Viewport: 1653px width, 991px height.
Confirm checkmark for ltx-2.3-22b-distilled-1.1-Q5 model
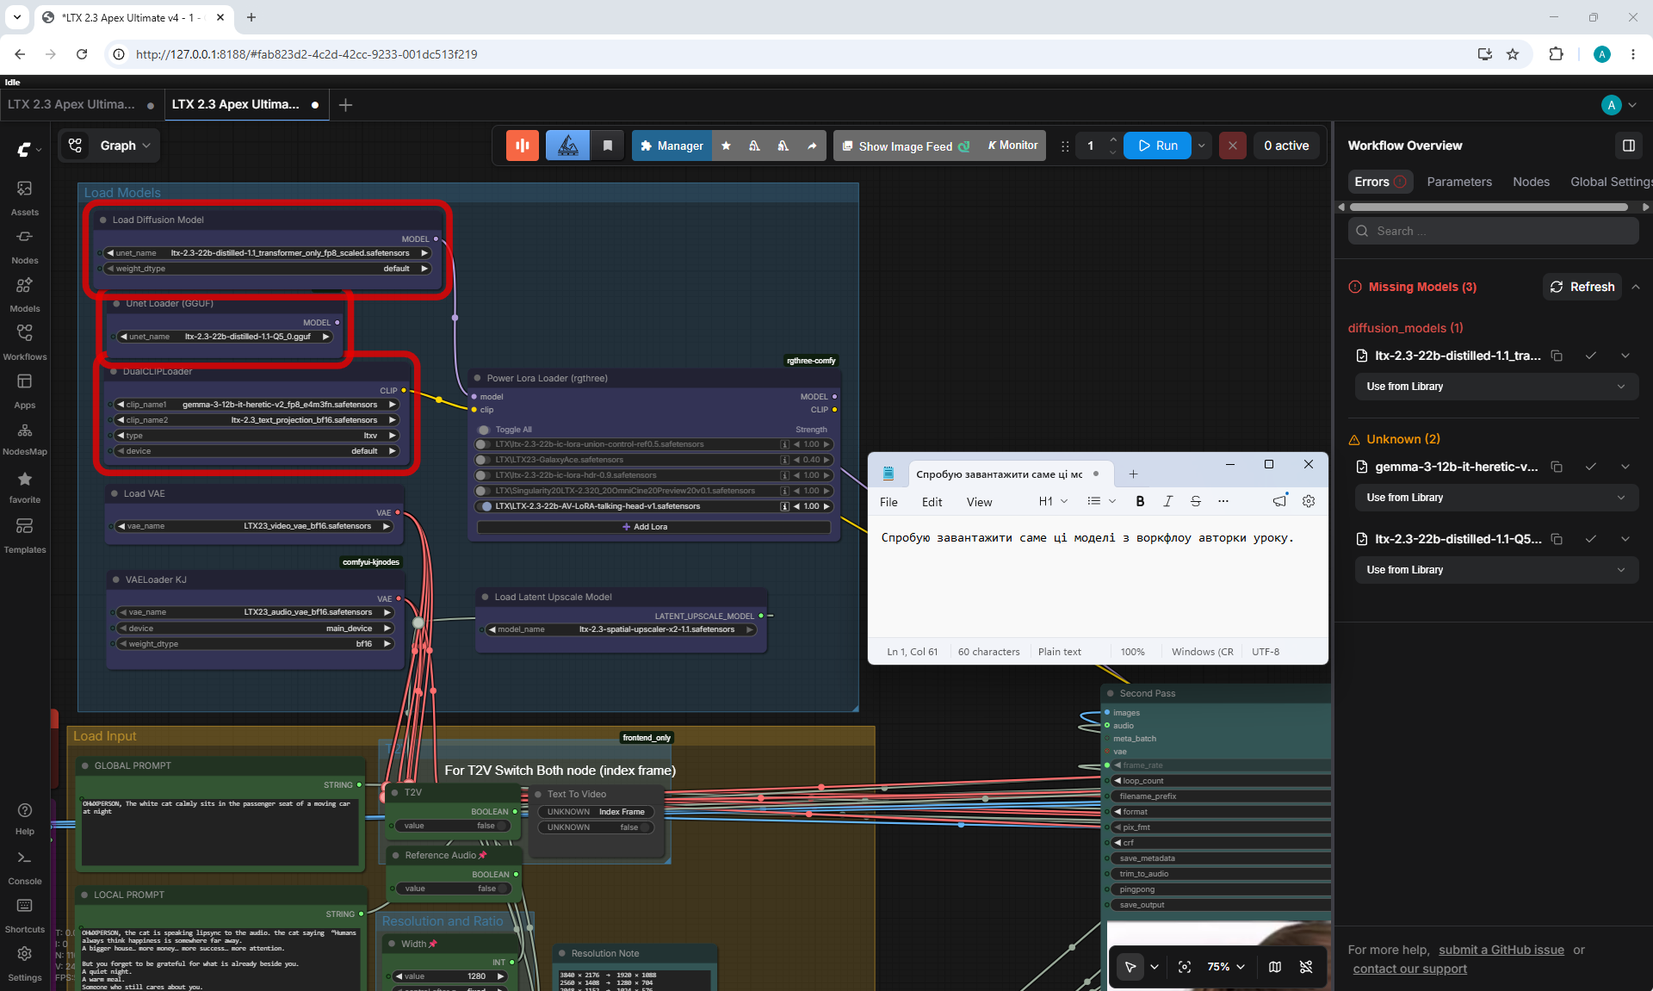point(1591,539)
